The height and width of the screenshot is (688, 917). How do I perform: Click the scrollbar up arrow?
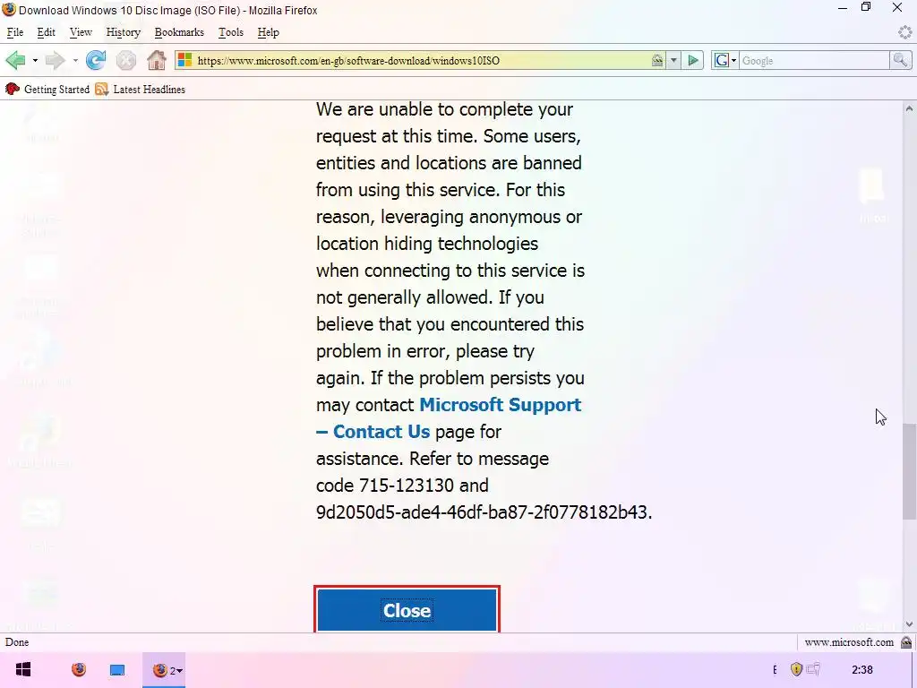(909, 108)
